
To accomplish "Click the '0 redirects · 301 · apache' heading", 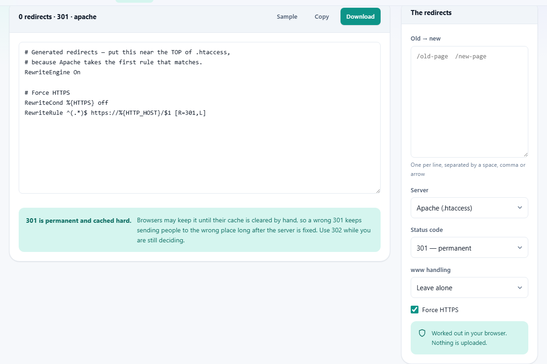I will 57,17.
